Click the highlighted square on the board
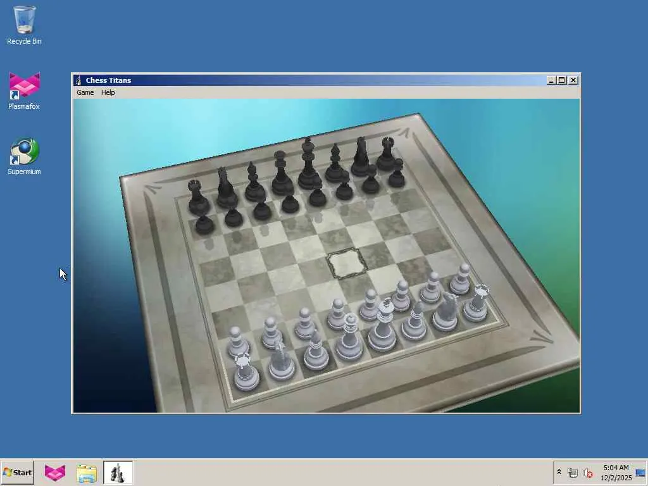The width and height of the screenshot is (648, 486). click(x=346, y=263)
